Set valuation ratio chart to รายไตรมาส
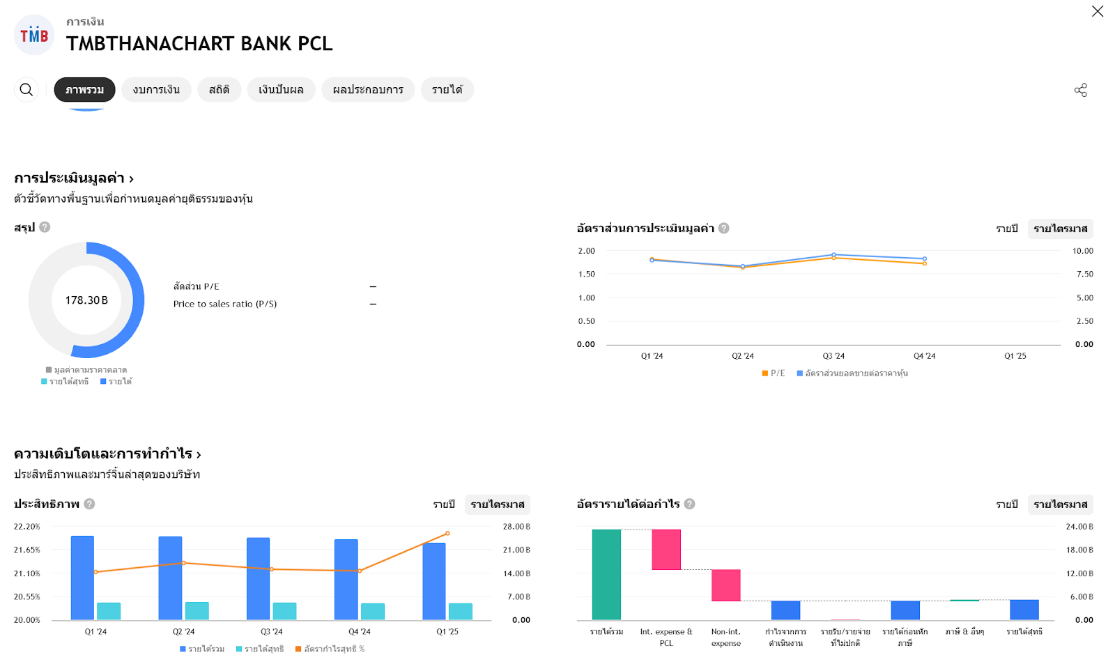Image resolution: width=1115 pixels, height=664 pixels. coord(1060,229)
